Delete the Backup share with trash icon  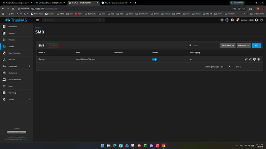259,59
